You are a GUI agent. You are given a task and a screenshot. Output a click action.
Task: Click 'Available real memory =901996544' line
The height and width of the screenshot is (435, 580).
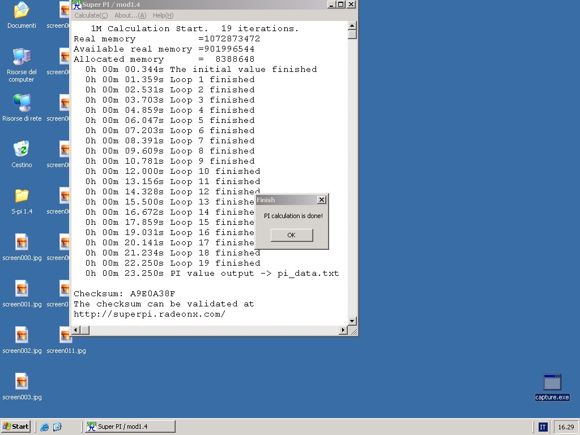[164, 49]
